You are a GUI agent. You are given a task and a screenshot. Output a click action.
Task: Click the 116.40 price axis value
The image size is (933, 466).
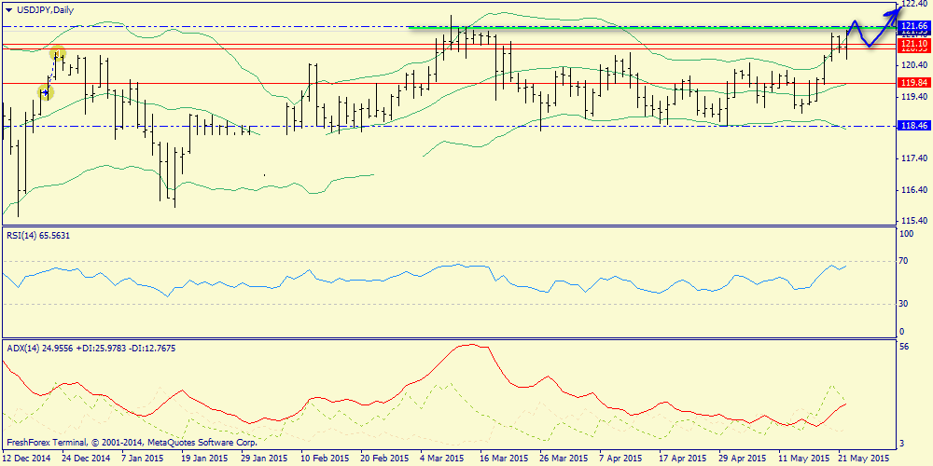(915, 189)
